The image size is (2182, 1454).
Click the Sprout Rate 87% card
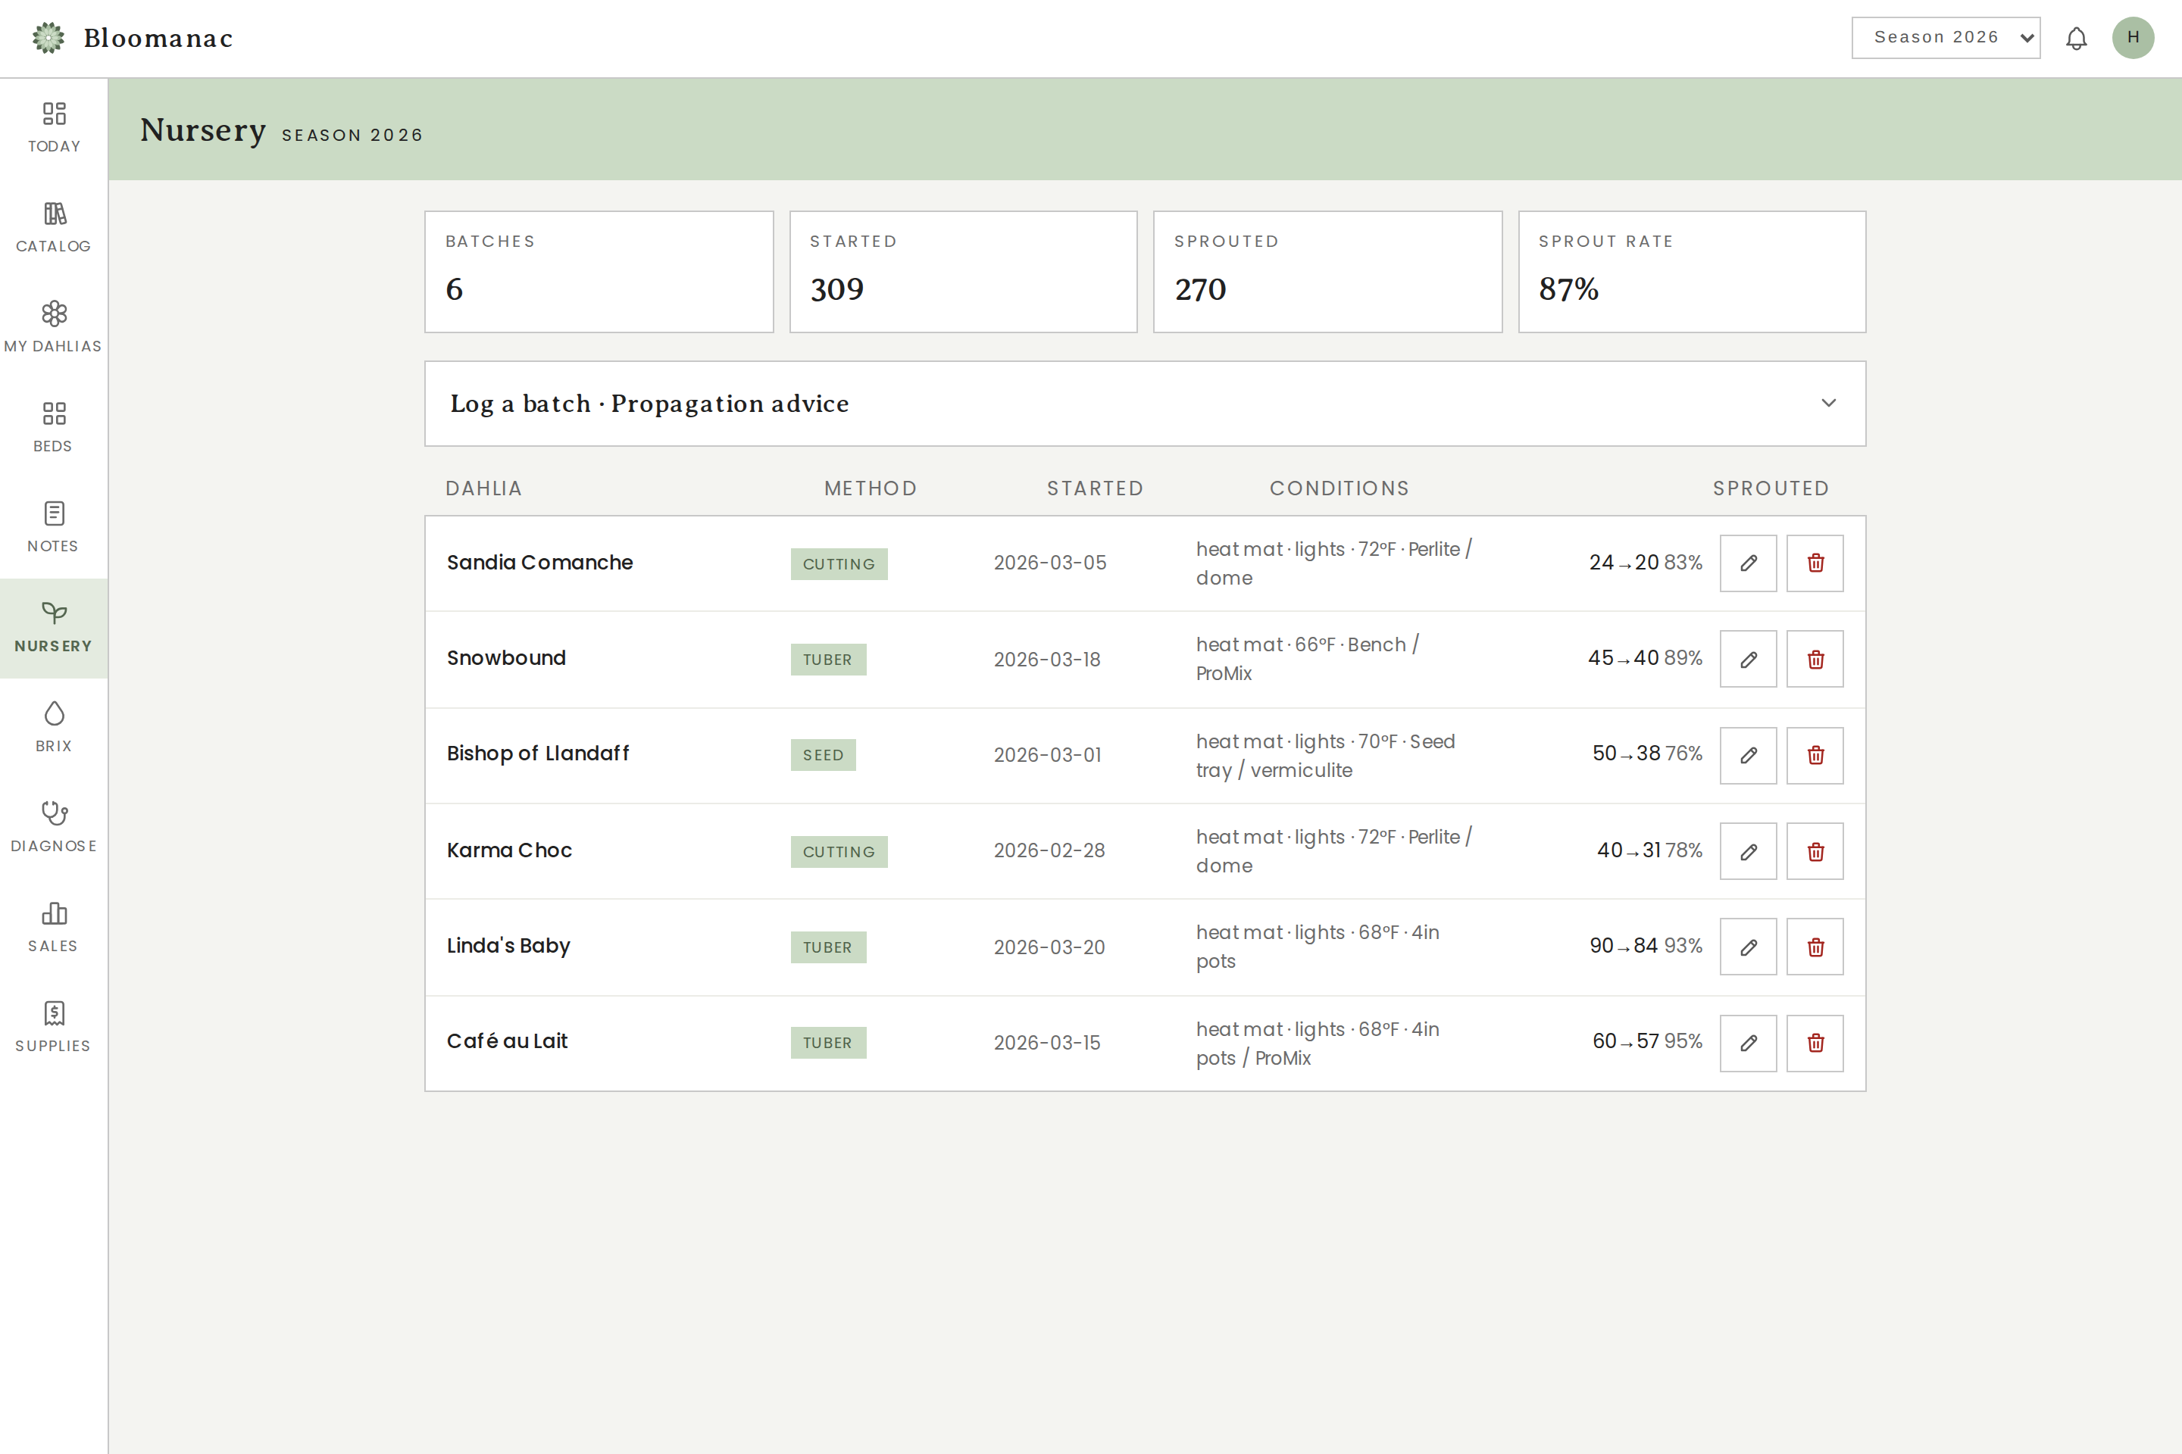click(1691, 272)
